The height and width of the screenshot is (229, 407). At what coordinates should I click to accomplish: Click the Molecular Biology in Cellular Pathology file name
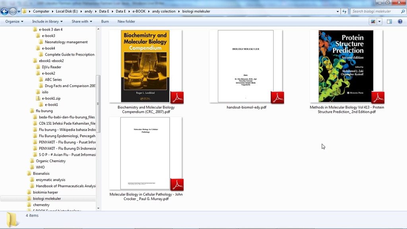click(x=146, y=196)
